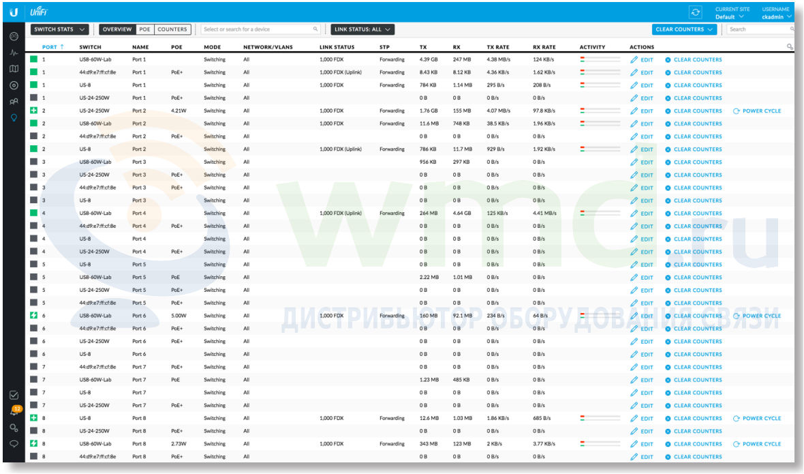
Task: Click the clear-counters X icon for US-24-250W Port 1
Action: point(668,98)
